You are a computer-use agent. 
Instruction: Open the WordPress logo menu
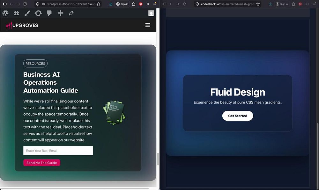[5, 13]
